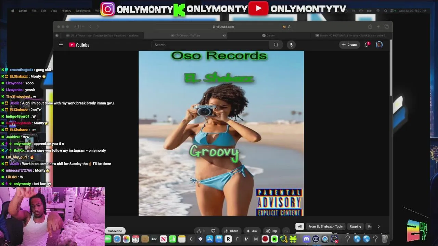Mute page audio in Safari address bar
The width and height of the screenshot is (438, 246).
284,27
